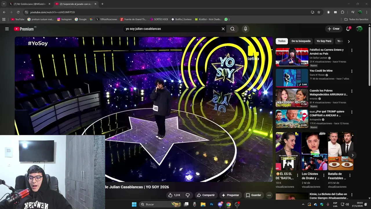
Task: Open more actions ellipsis below video
Action: [x=269, y=195]
